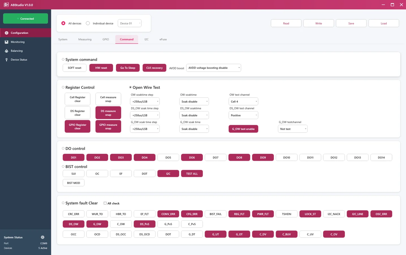Click the Device Status bulb icon
This screenshot has width=406, height=255.
pos(7,60)
